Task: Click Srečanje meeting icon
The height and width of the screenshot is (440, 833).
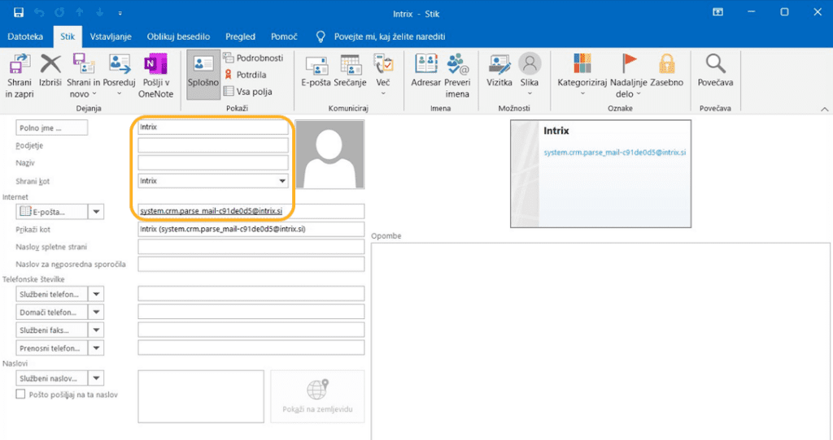Action: point(350,71)
